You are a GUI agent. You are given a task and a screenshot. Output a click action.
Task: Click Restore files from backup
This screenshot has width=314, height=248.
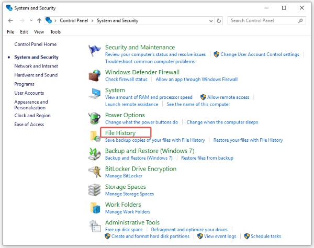point(207,158)
